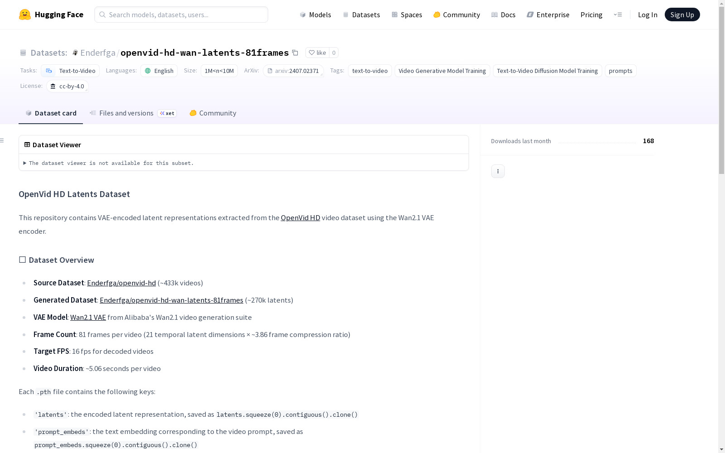Open Spaces in the top navigation
725x453 pixels.
pyautogui.click(x=407, y=14)
